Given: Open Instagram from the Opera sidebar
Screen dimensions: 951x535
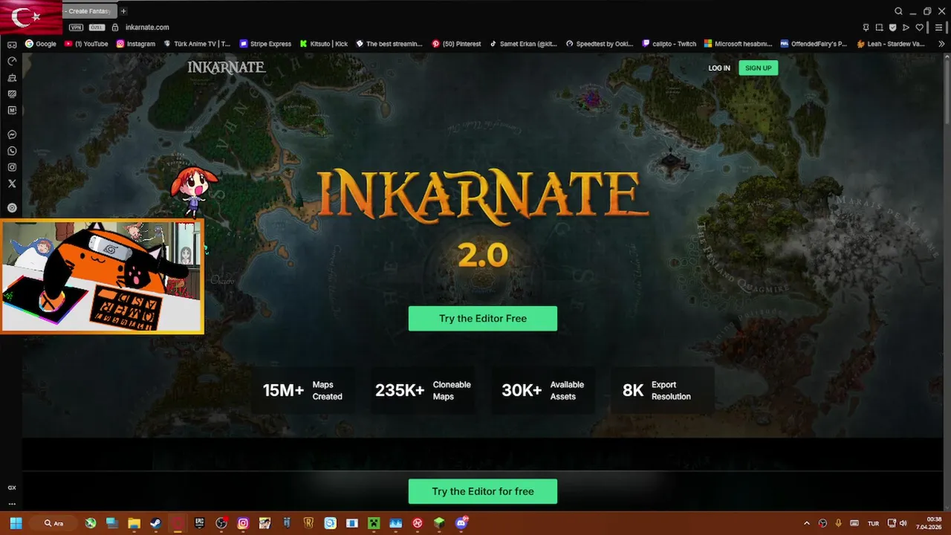Looking at the screenshot, I should [x=12, y=167].
